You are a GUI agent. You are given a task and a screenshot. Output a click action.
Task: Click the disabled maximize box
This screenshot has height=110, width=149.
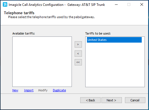(x=129, y=4)
